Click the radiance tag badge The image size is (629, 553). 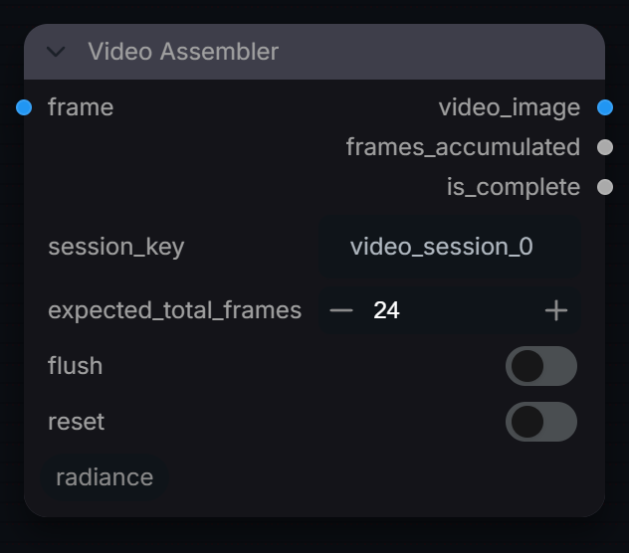tap(105, 477)
